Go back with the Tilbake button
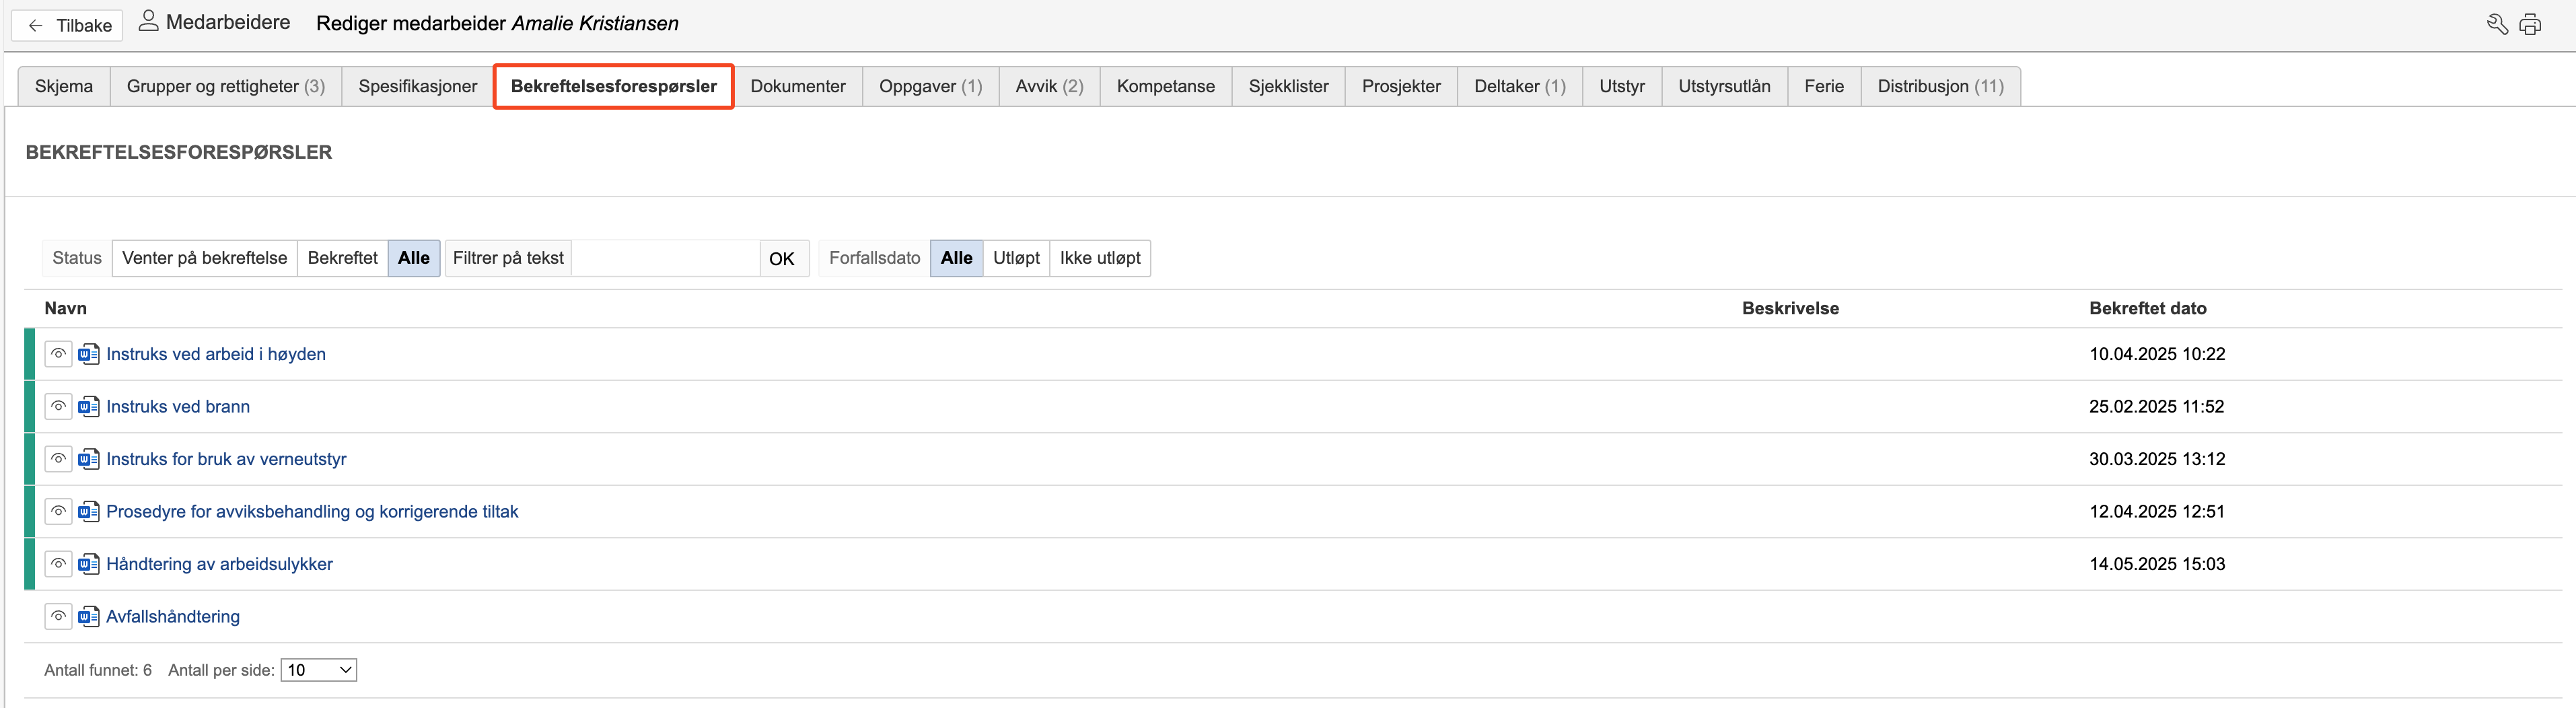The image size is (2576, 708). click(x=68, y=25)
